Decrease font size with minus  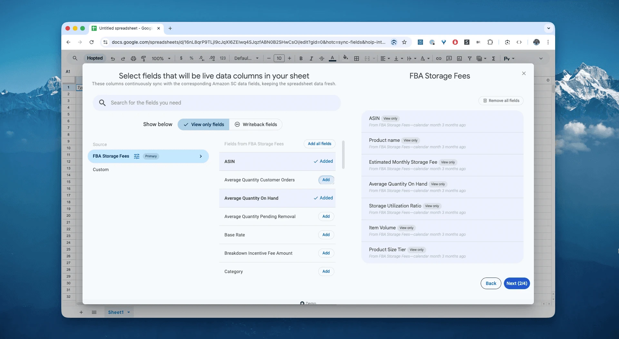[269, 58]
